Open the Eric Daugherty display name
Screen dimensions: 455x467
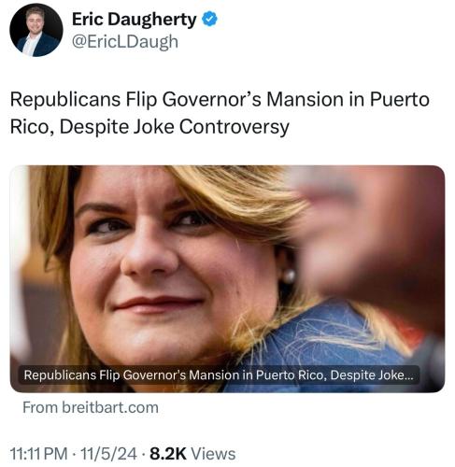(x=135, y=20)
